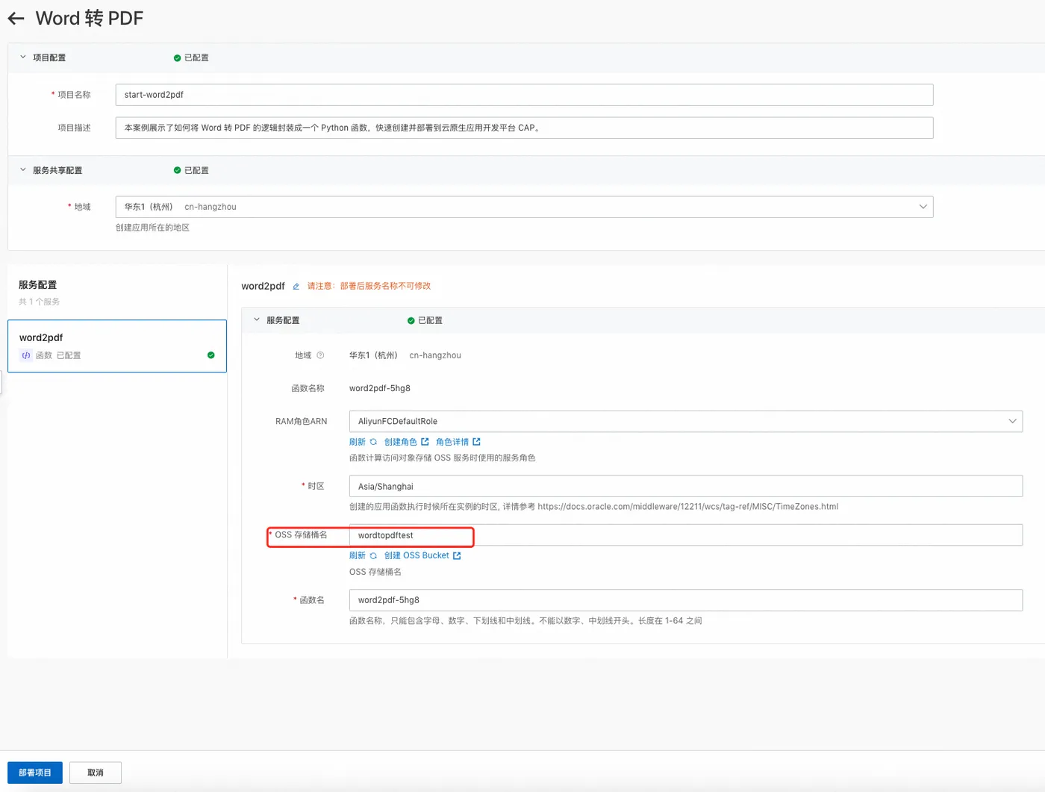The width and height of the screenshot is (1045, 792).
Task: Click the external link icon next to 创建角色
Action: click(425, 442)
